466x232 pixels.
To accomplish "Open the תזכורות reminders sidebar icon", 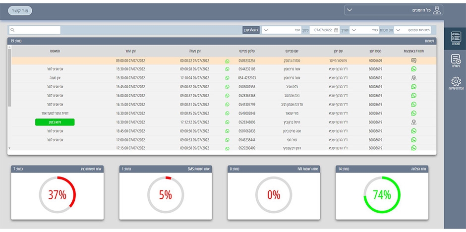I will pos(455,38).
